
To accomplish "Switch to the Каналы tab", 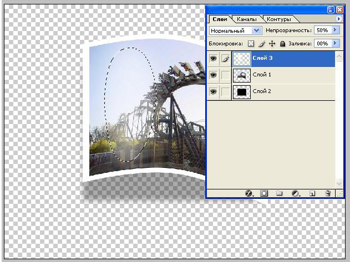I will [x=246, y=19].
